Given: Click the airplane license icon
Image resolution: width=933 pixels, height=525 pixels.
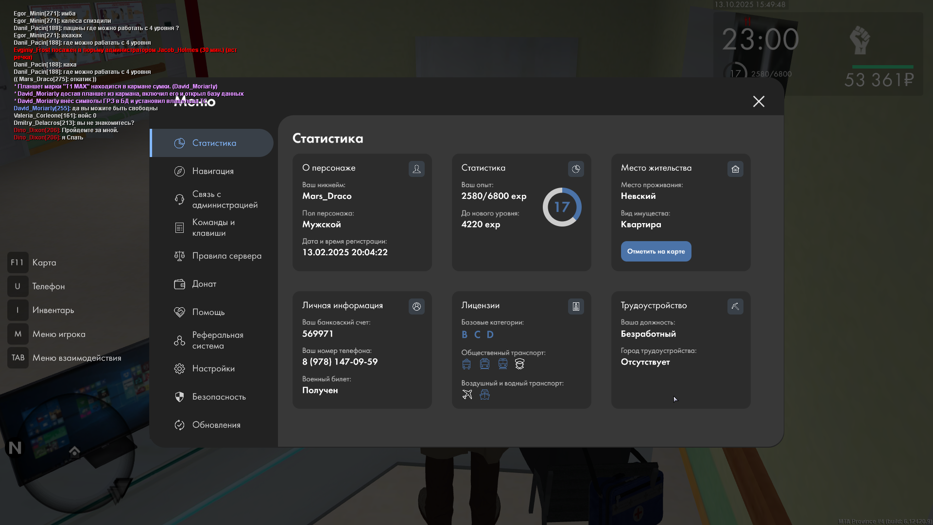Looking at the screenshot, I should [467, 395].
